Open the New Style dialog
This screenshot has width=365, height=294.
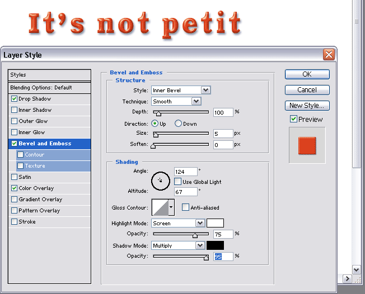307,106
